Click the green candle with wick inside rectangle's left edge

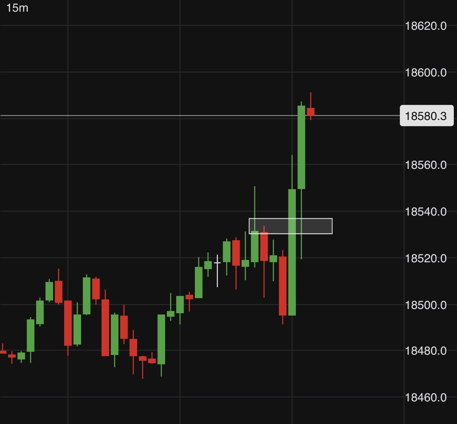tap(255, 246)
